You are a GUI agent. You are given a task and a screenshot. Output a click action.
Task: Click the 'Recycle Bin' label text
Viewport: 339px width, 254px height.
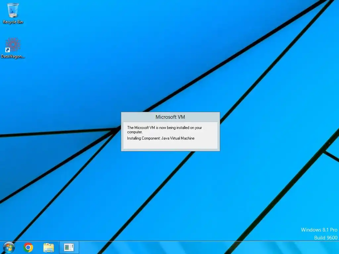13,22
